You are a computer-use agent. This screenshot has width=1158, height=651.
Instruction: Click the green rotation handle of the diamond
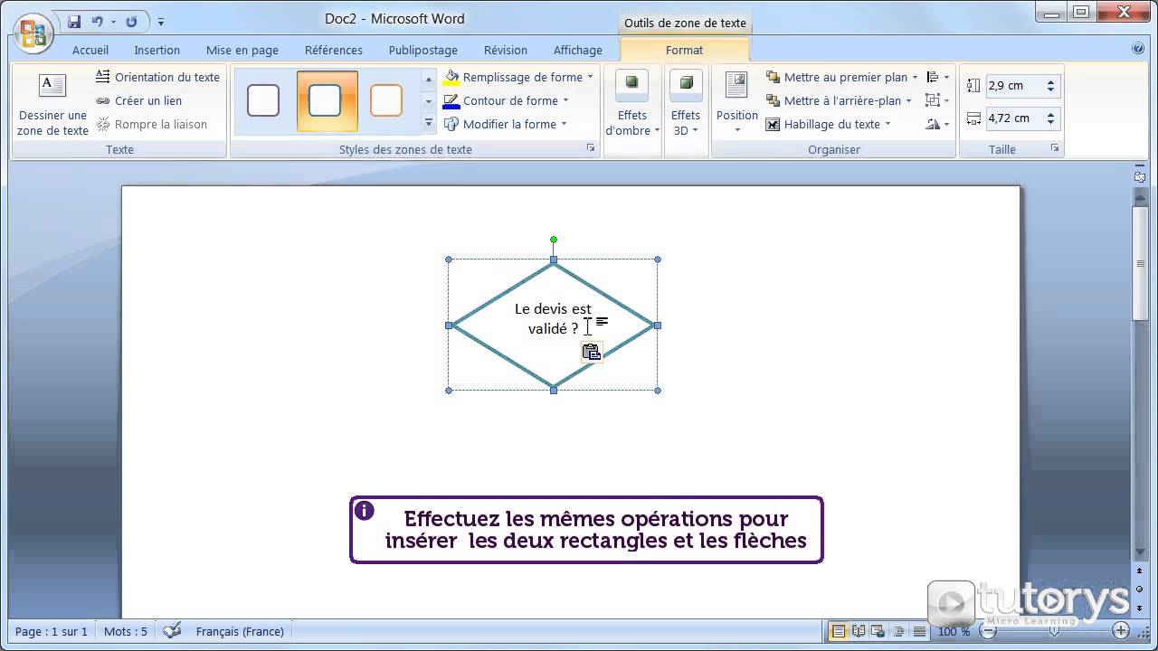(554, 240)
